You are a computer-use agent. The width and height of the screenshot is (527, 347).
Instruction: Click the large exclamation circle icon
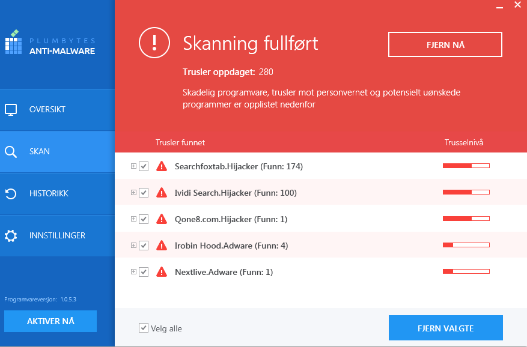(154, 43)
